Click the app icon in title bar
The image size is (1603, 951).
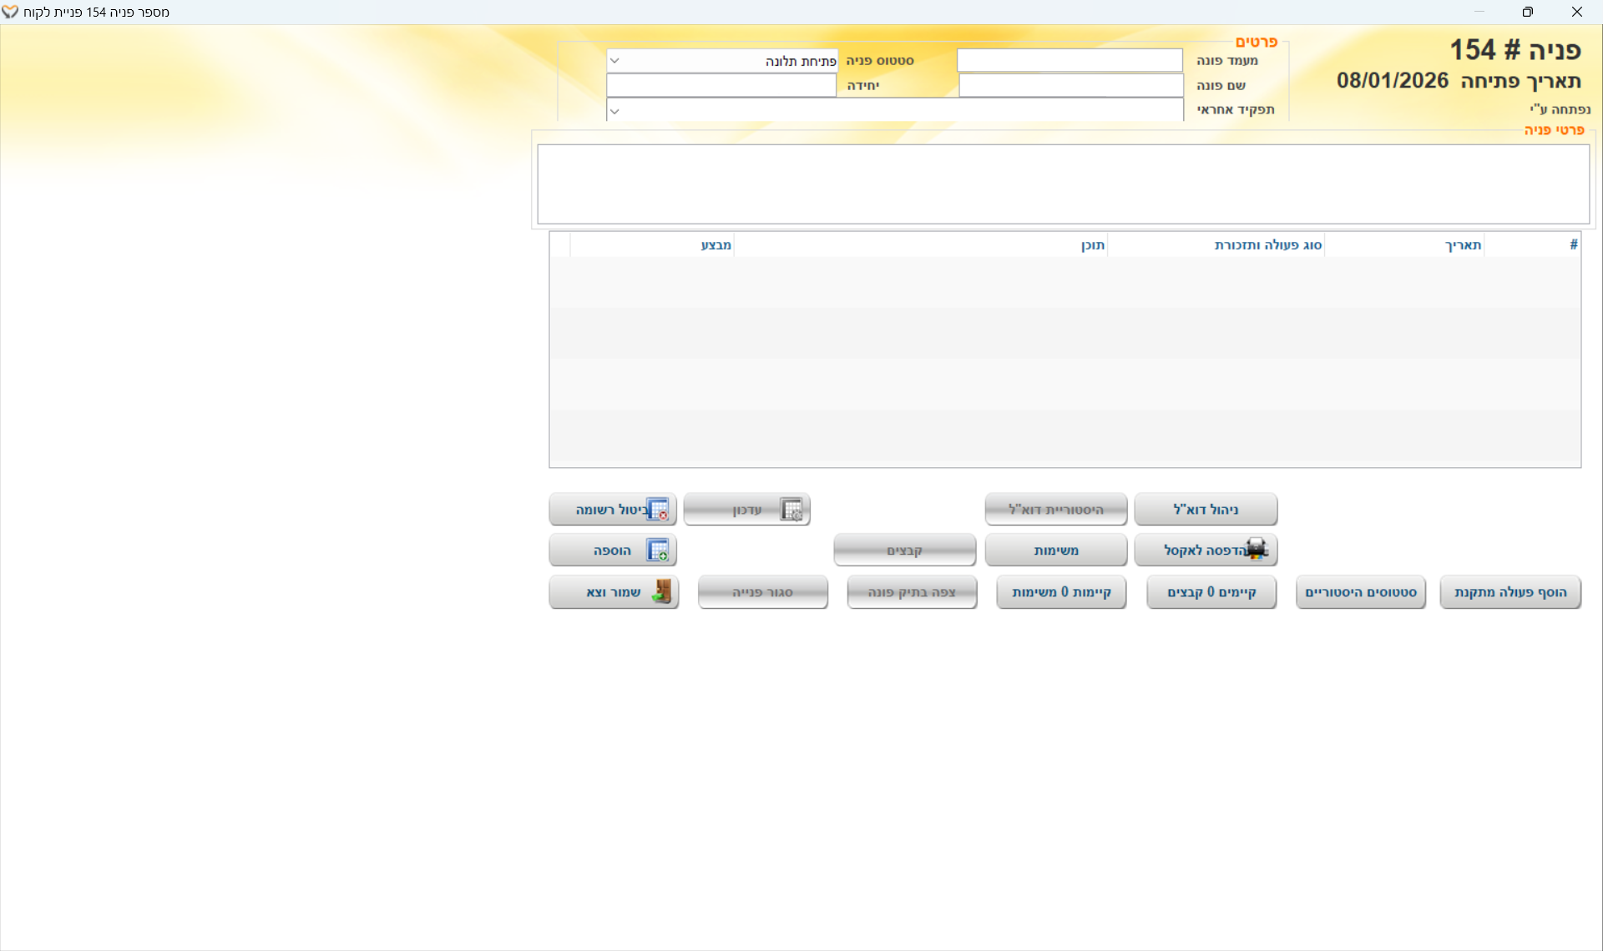10,12
